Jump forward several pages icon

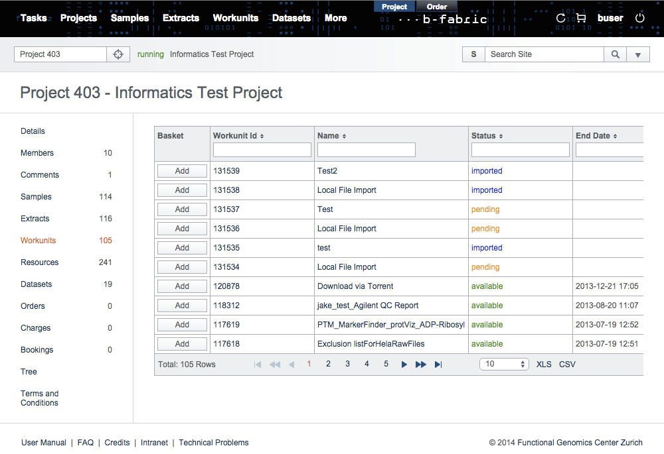click(x=421, y=365)
